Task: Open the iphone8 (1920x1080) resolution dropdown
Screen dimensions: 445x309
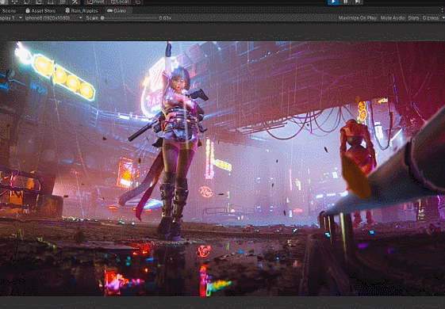Action: (x=54, y=18)
